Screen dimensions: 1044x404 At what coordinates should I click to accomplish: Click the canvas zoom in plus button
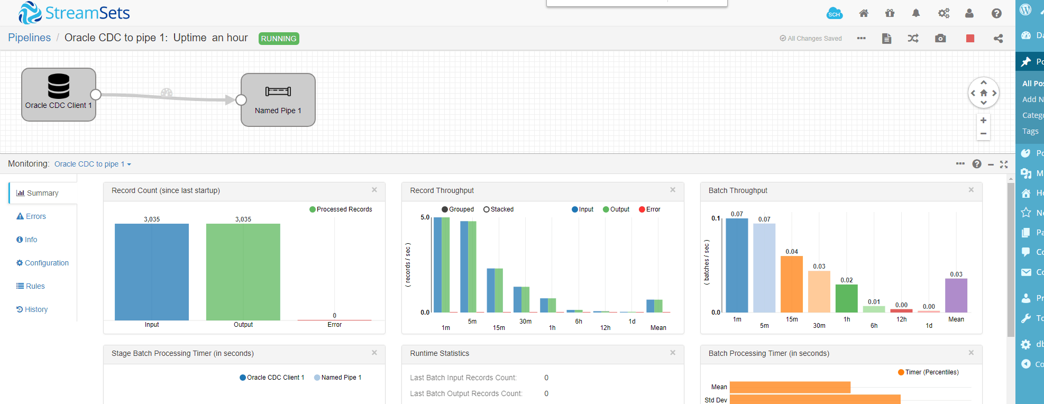(983, 121)
